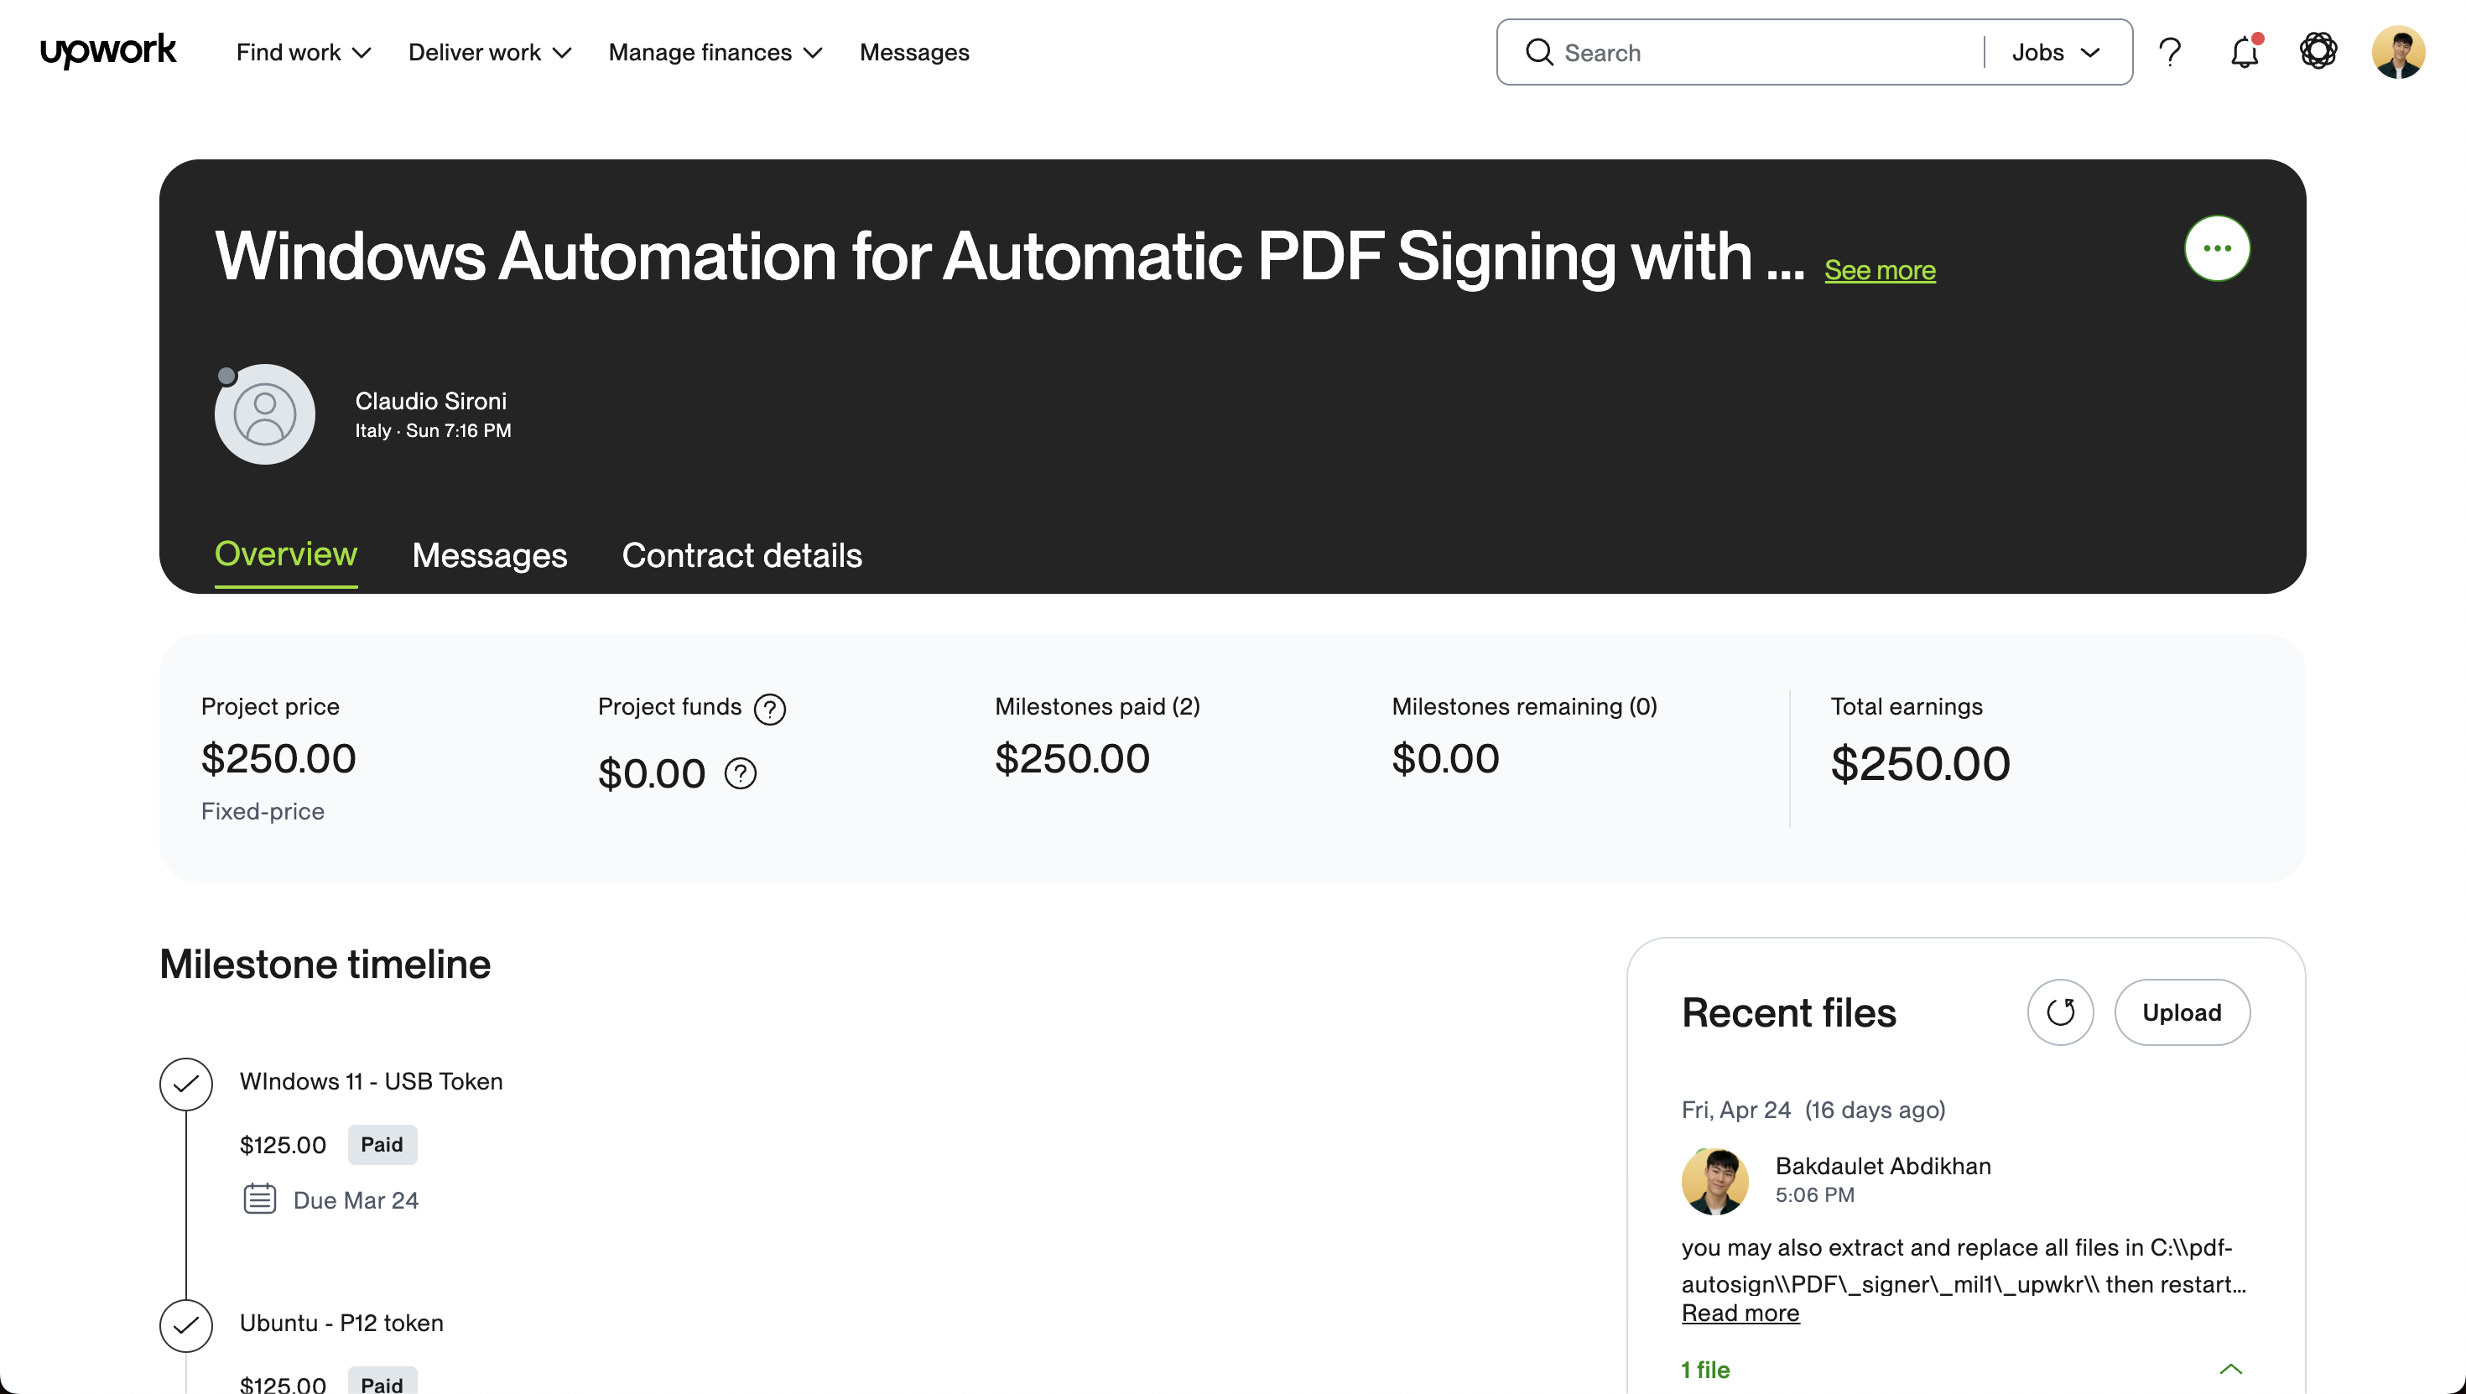Click the Milestone timeline heading
This screenshot has width=2466, height=1394.
tap(325, 963)
